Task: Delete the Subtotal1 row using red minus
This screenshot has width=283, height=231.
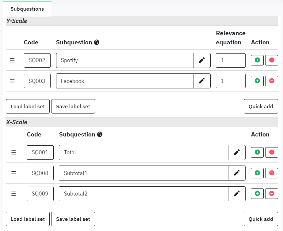Action: coord(271,173)
